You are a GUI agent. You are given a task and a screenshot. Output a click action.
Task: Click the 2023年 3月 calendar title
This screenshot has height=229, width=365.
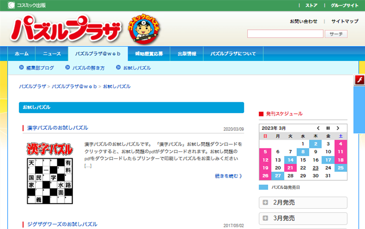[274, 128]
